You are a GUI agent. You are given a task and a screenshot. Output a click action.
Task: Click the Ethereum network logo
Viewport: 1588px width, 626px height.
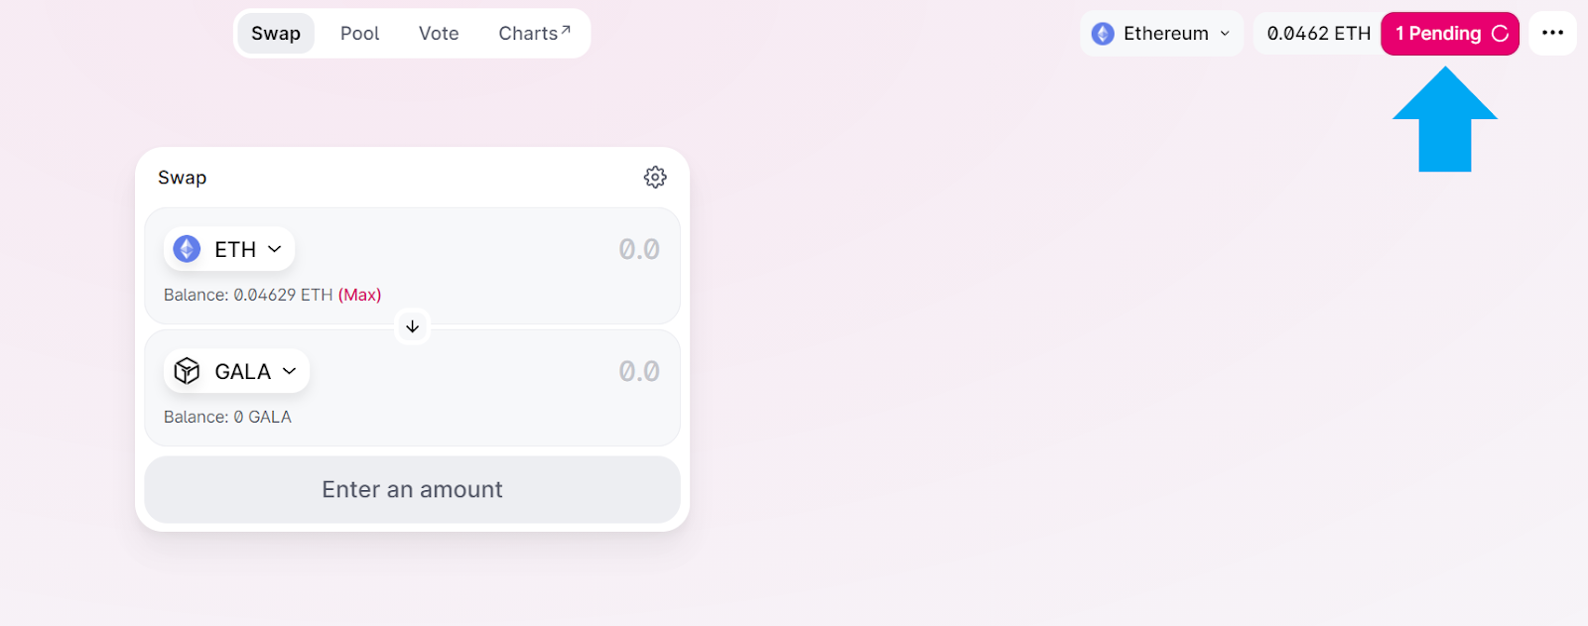pyautogui.click(x=1103, y=34)
